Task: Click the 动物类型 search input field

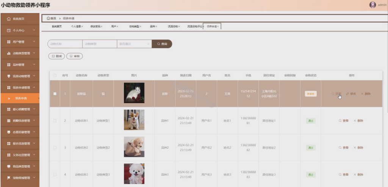Action: 100,44
